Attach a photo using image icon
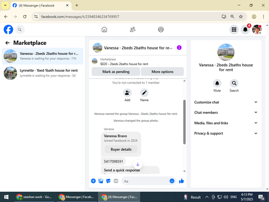269x202 pixels. point(101,181)
